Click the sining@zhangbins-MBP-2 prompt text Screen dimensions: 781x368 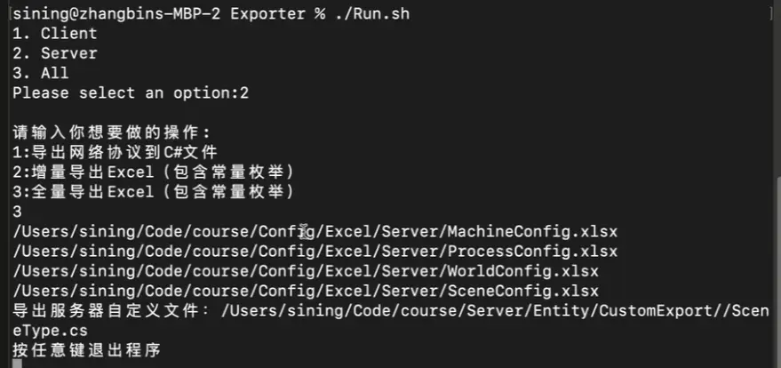117,13
